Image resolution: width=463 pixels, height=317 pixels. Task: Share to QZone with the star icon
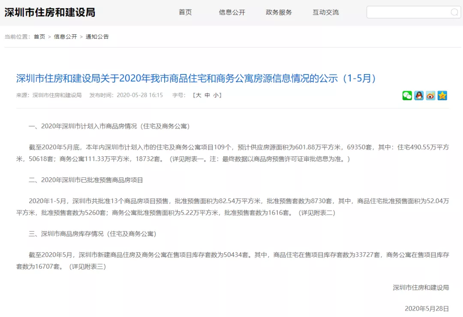[442, 96]
